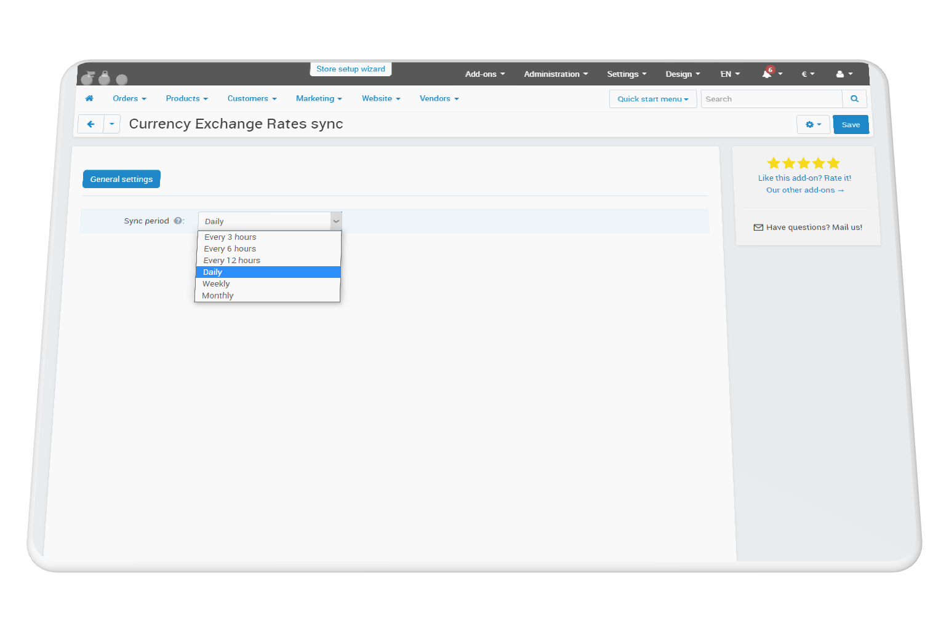Open 'Our other add-ons' link
The height and width of the screenshot is (632, 949).
point(804,191)
